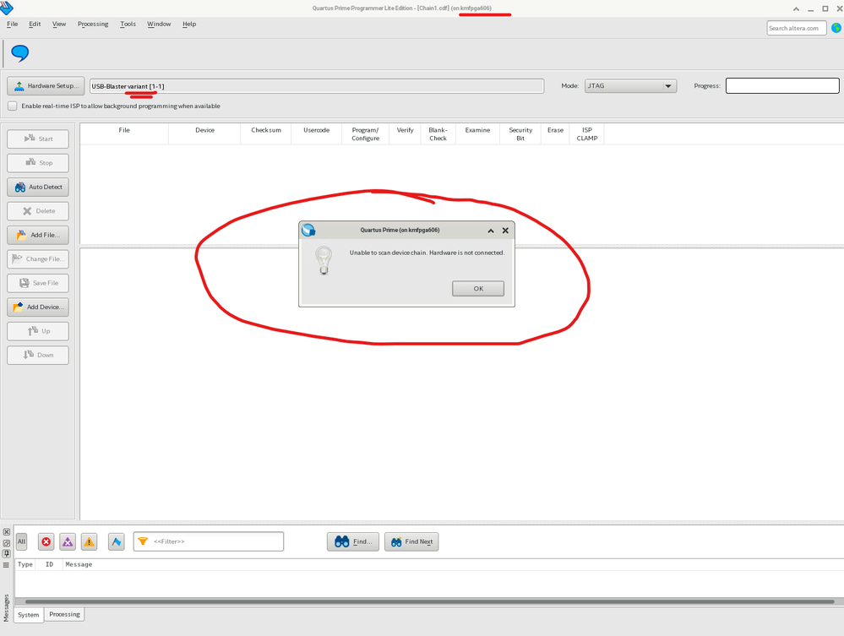Click the Quartus app icon in title bar
844x636 pixels.
coord(6,8)
